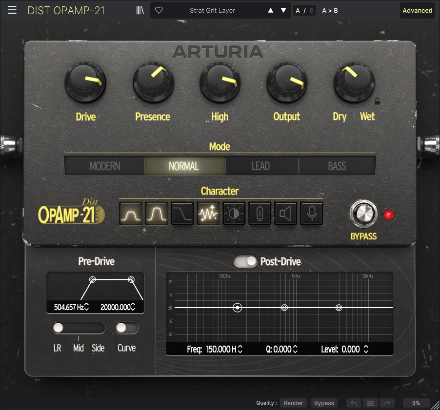Select the low-pass filter character icon
This screenshot has height=410, width=440.
(182, 214)
